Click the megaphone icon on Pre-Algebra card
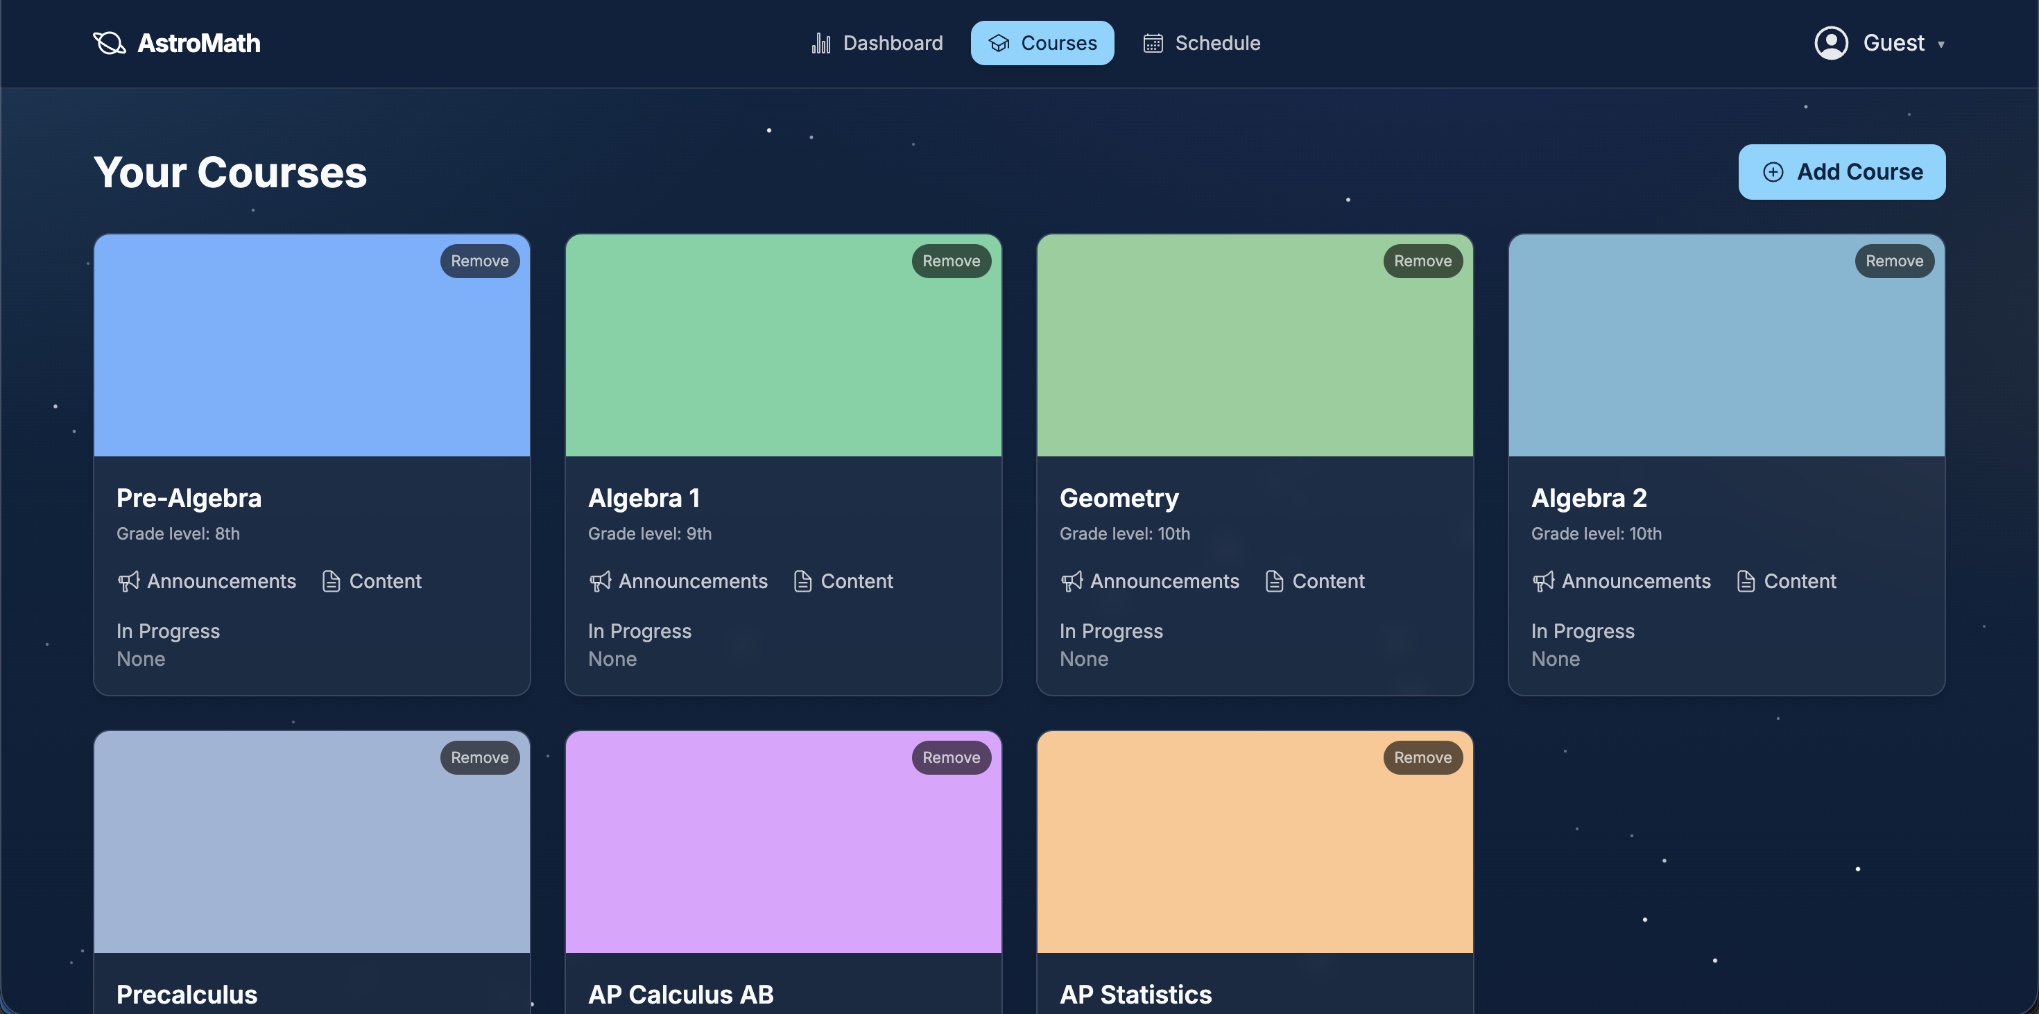2039x1014 pixels. pyautogui.click(x=128, y=581)
